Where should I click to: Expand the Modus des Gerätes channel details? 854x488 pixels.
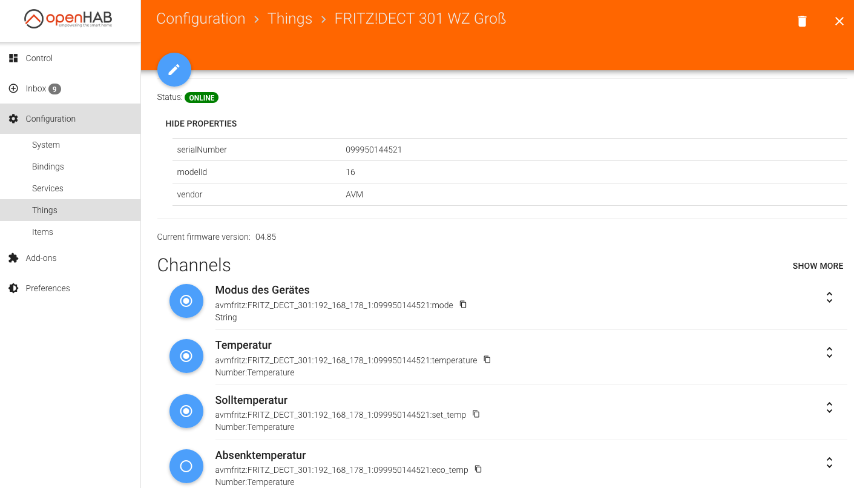coord(829,297)
